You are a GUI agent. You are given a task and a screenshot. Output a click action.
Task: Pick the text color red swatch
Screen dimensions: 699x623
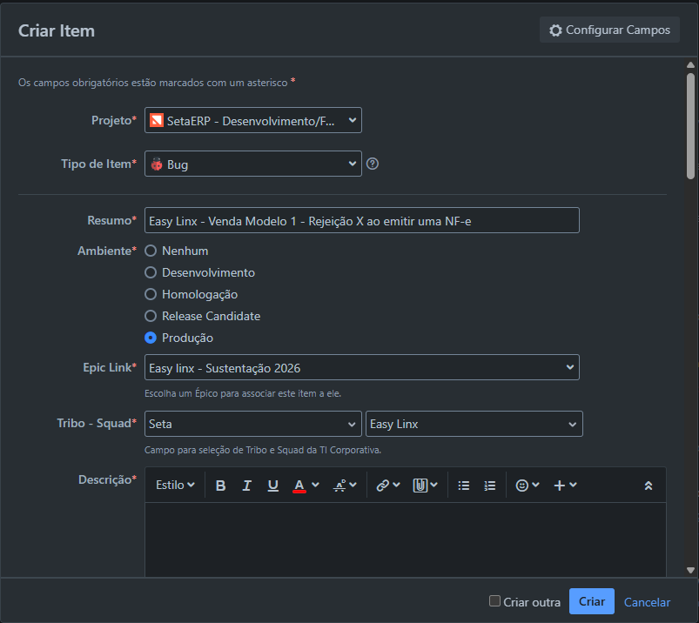coord(299,486)
